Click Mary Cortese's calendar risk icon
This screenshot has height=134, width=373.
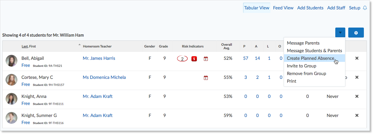click(206, 78)
